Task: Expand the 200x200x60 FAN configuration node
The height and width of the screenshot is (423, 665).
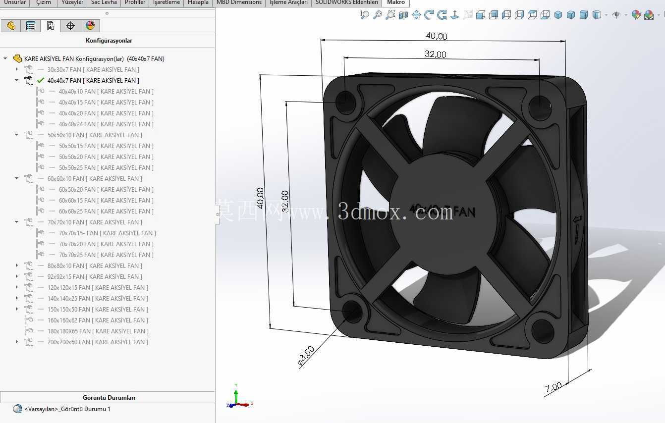Action: click(16, 342)
